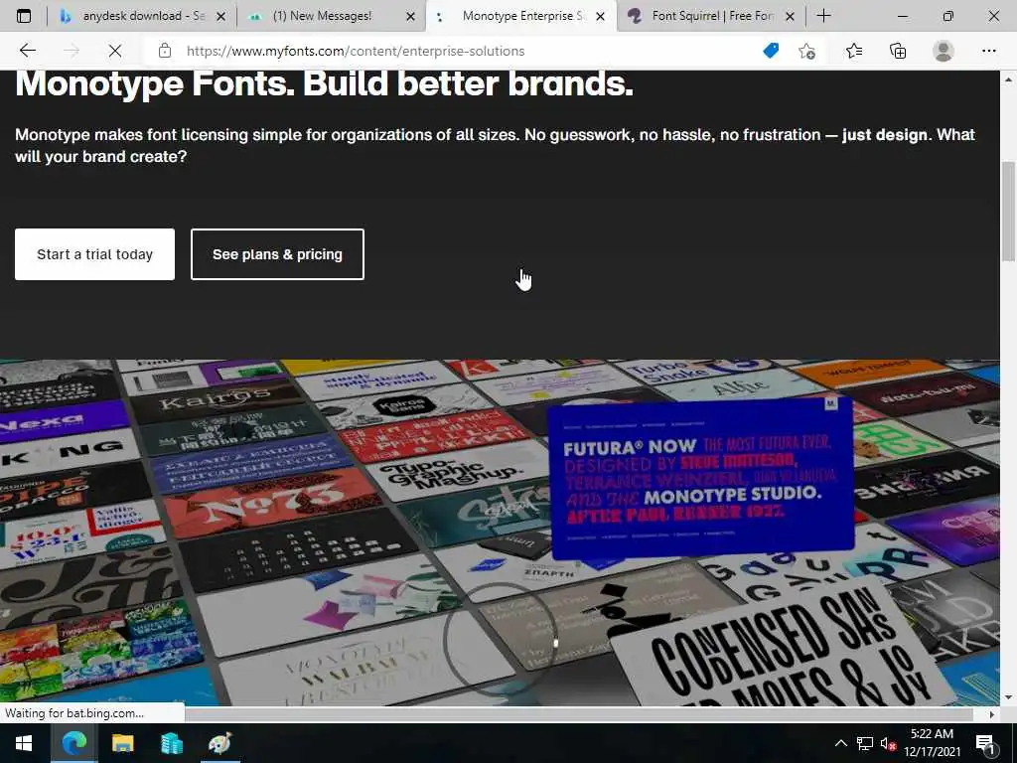Click See plans & pricing button
The image size is (1017, 763).
coord(278,254)
